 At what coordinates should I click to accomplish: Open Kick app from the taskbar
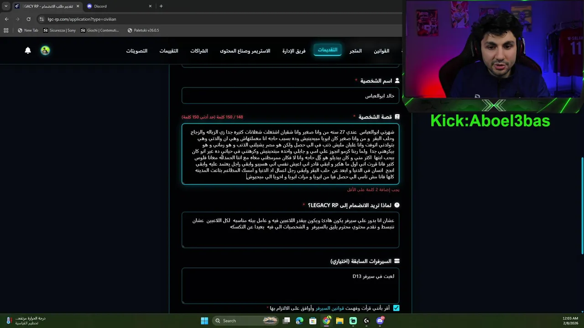353,321
